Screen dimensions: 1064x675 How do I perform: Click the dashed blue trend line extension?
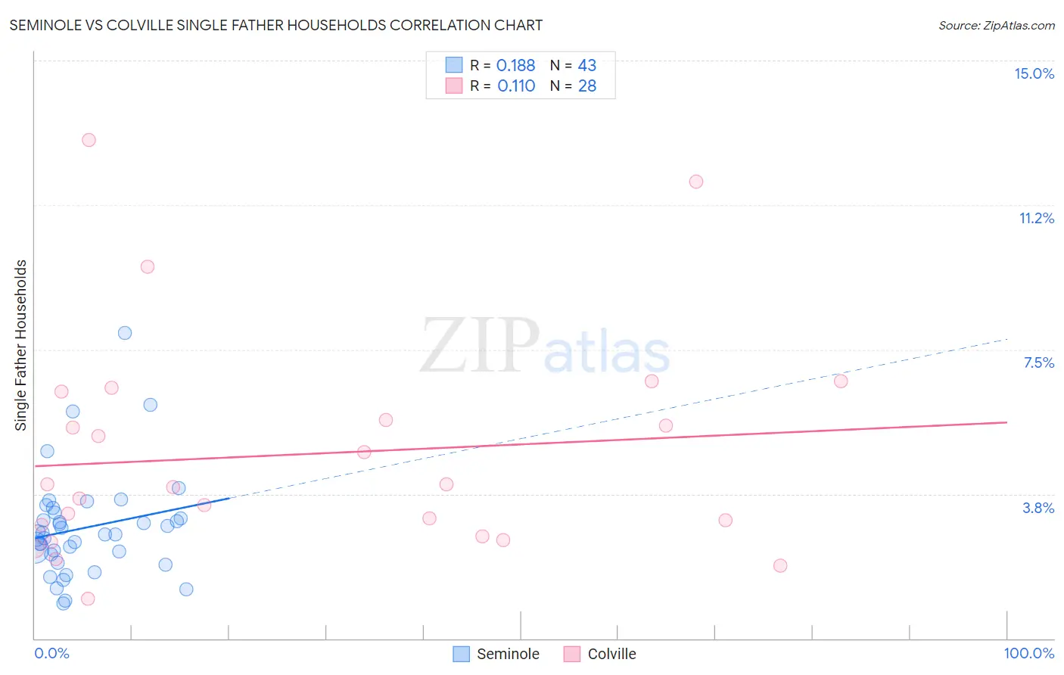[618, 418]
